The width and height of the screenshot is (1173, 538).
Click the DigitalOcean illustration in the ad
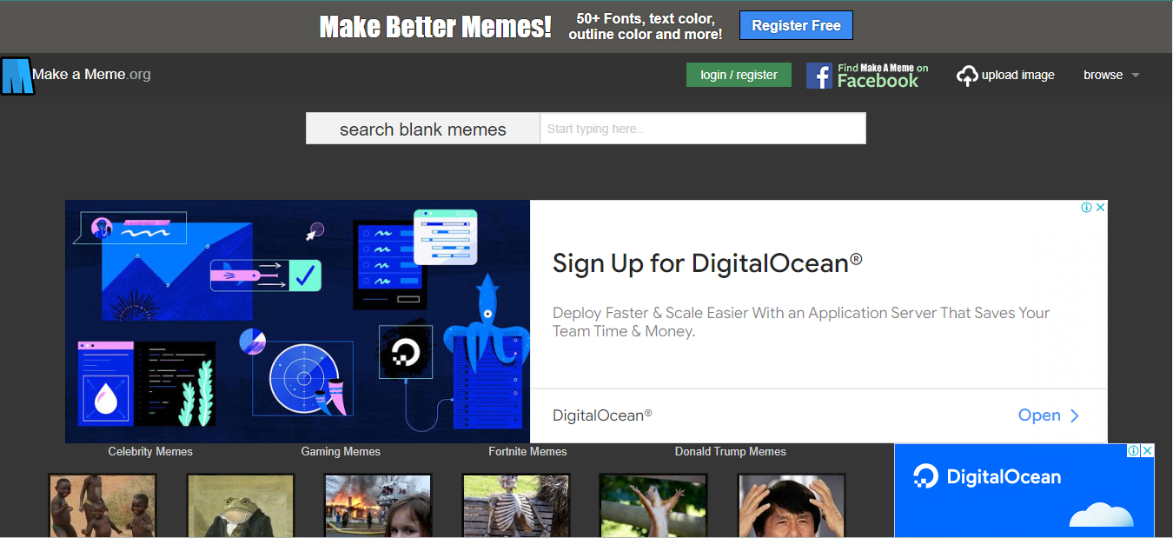click(297, 322)
